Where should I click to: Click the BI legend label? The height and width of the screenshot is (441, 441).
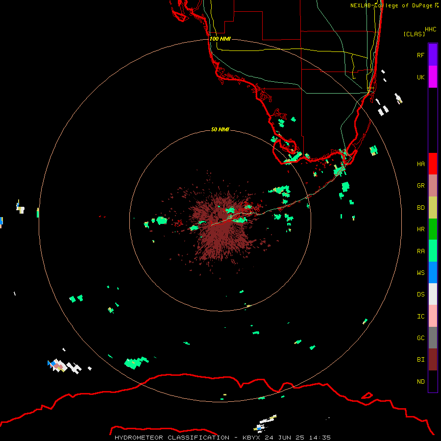420,360
